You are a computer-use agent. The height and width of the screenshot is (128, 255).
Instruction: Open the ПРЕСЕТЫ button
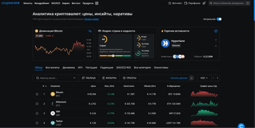(x=130, y=78)
